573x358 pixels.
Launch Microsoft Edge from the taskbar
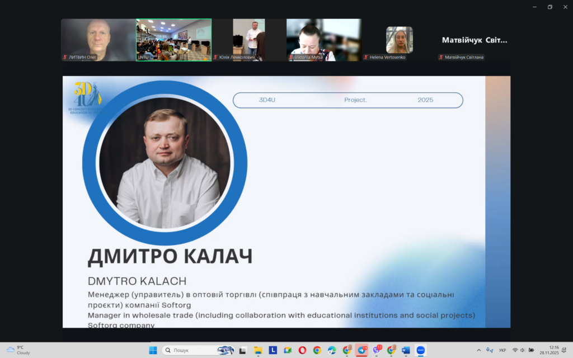click(x=332, y=350)
